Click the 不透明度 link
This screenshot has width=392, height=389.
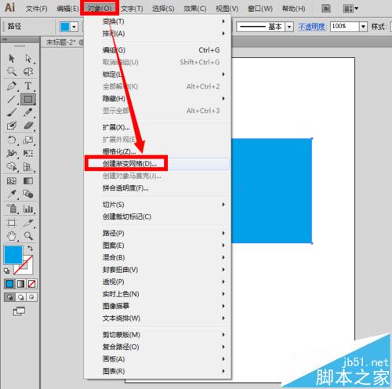point(312,27)
